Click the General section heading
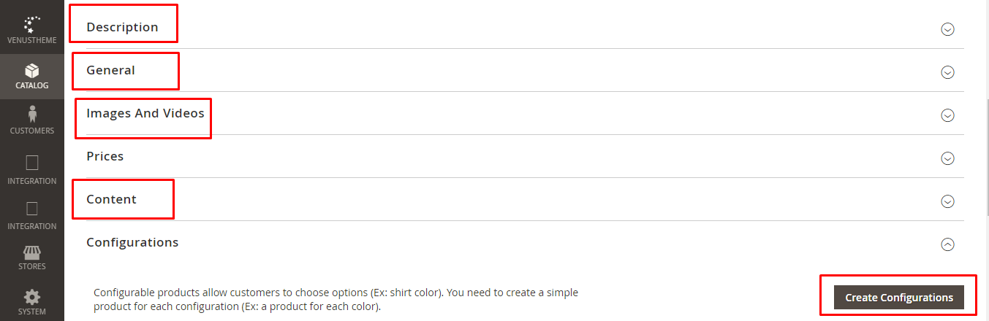The image size is (989, 321). [x=110, y=70]
